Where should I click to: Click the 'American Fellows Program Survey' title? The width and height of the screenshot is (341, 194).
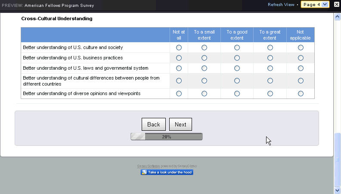[59, 6]
